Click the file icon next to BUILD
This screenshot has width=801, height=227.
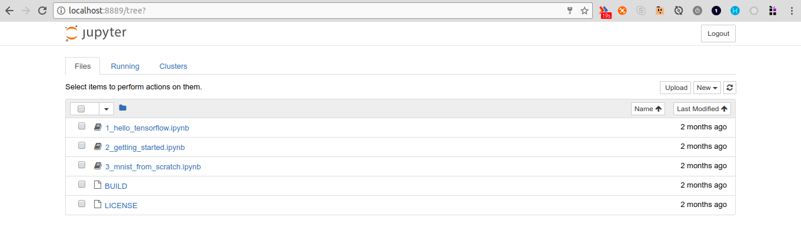pyautogui.click(x=98, y=185)
